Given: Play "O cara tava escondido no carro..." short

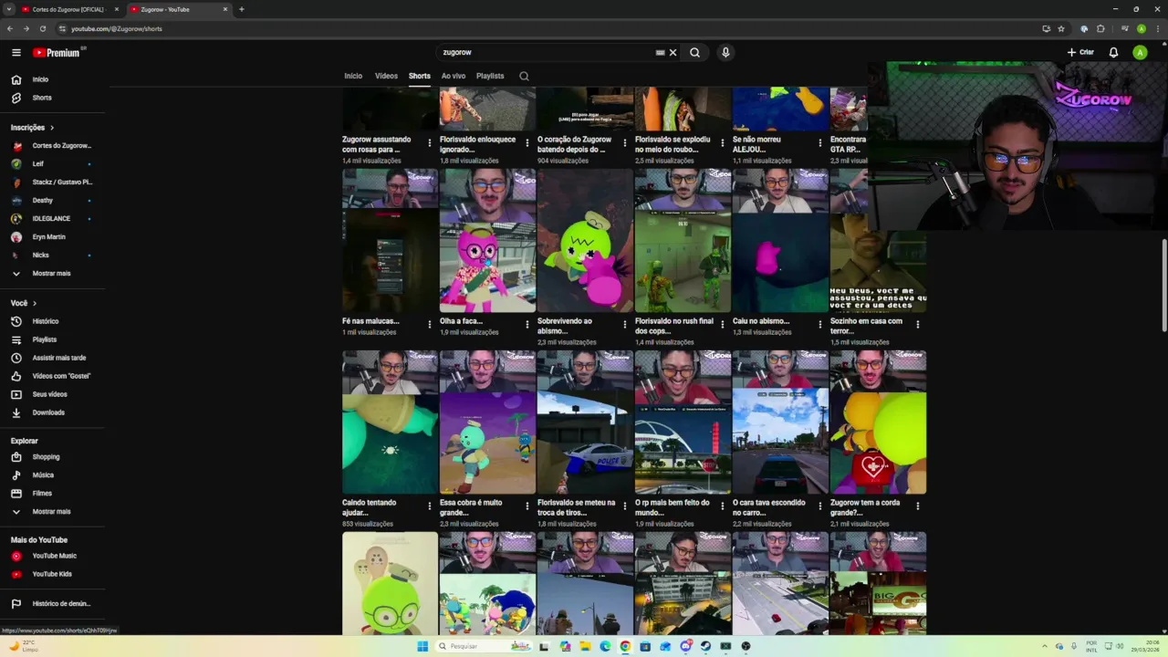Looking at the screenshot, I should click(780, 422).
